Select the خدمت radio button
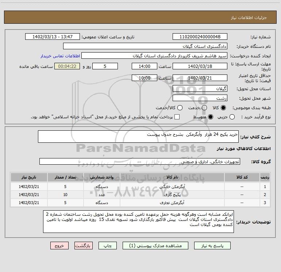 [x=204, y=108]
